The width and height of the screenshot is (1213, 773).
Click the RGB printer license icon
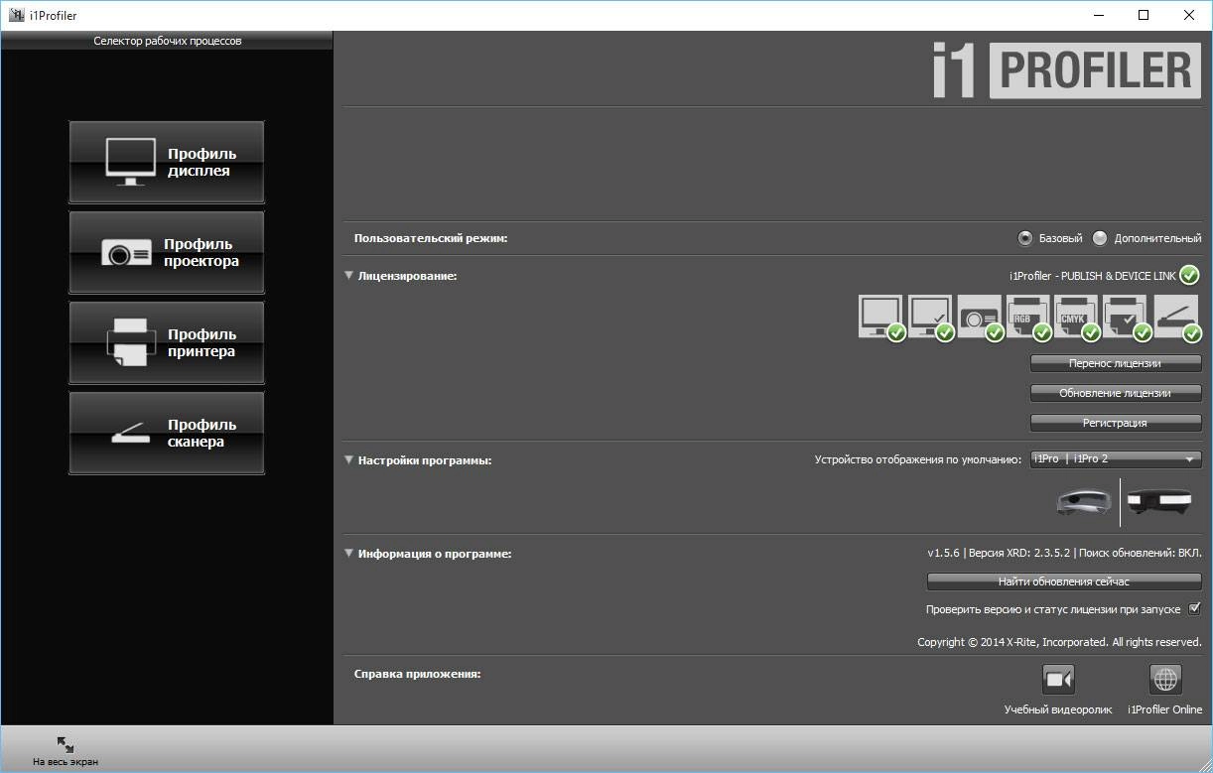click(1028, 318)
